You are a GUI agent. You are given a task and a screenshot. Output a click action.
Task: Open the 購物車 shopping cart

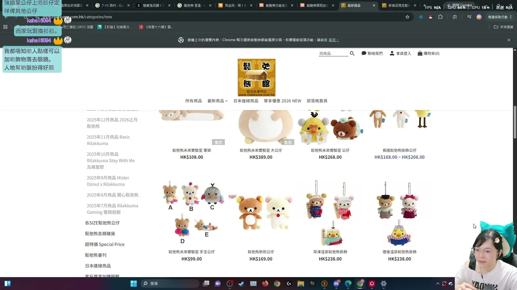coord(429,53)
